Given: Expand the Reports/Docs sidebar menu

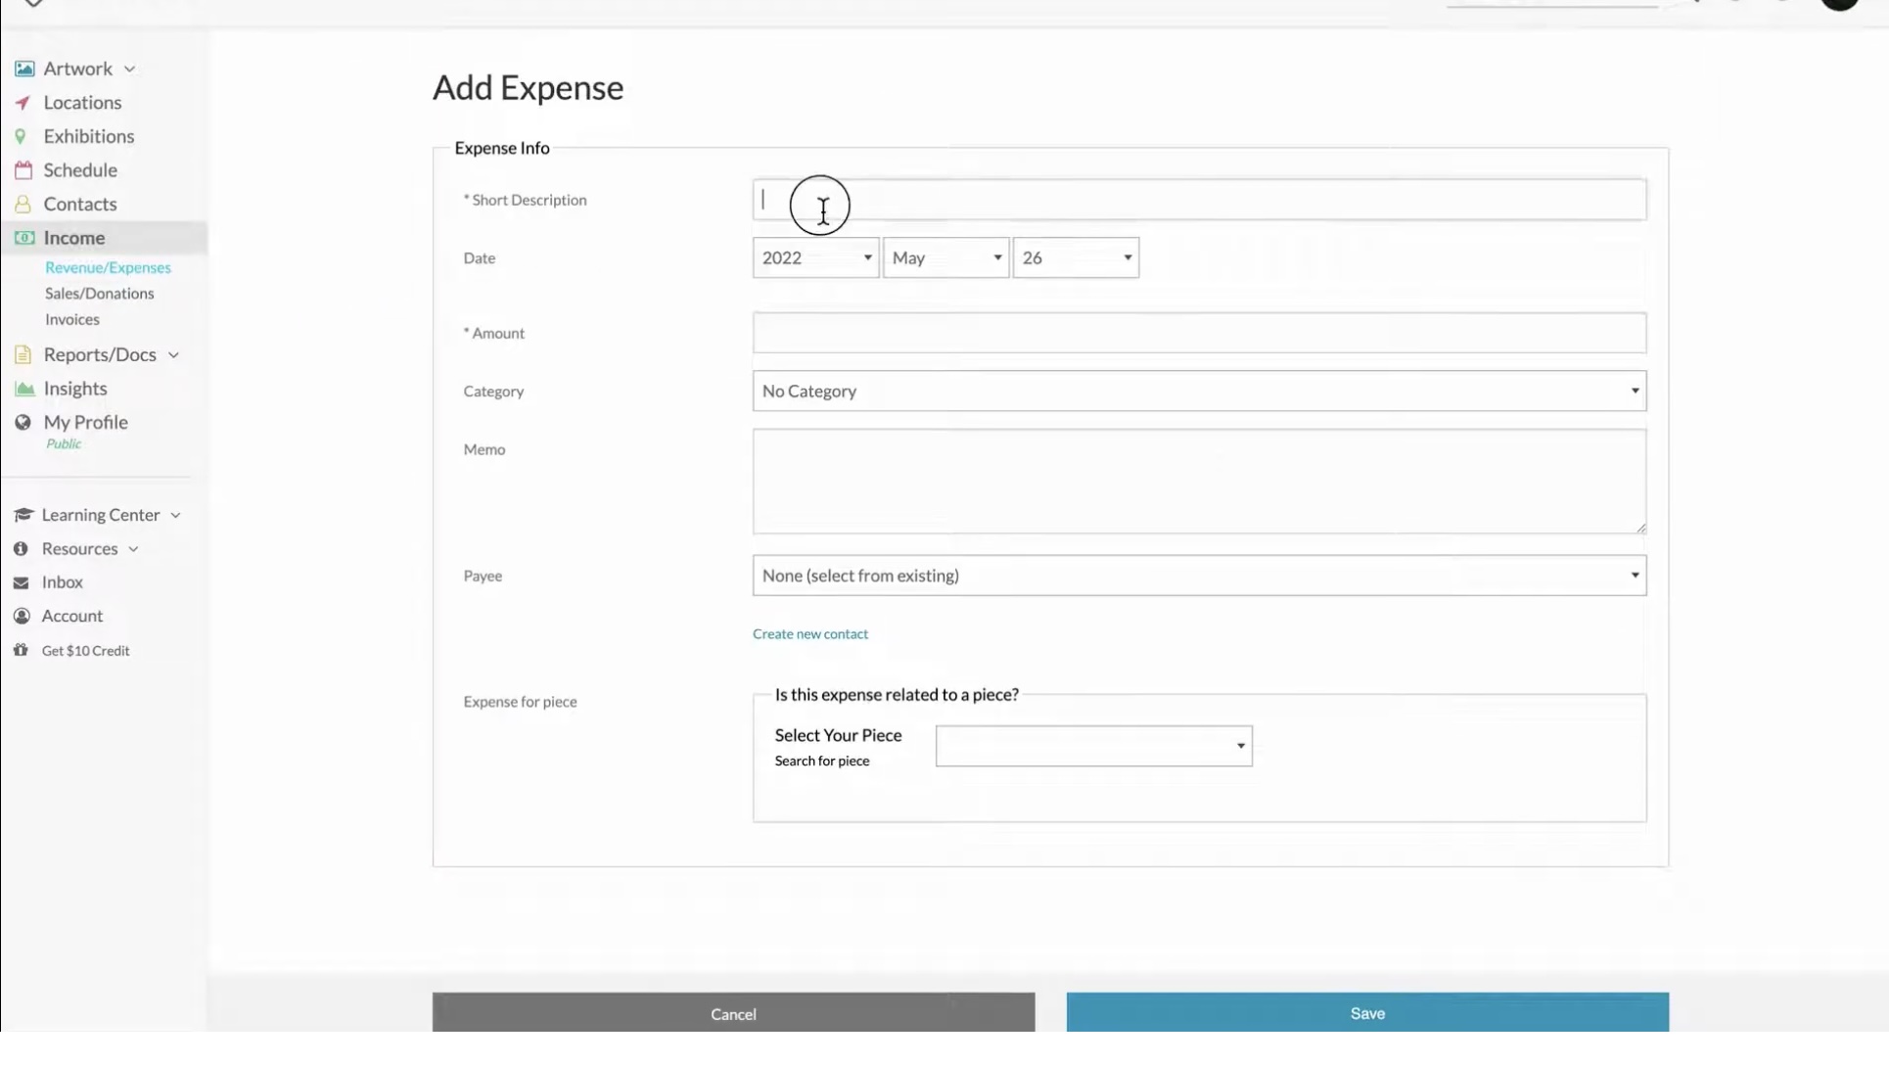Looking at the screenshot, I should [173, 355].
